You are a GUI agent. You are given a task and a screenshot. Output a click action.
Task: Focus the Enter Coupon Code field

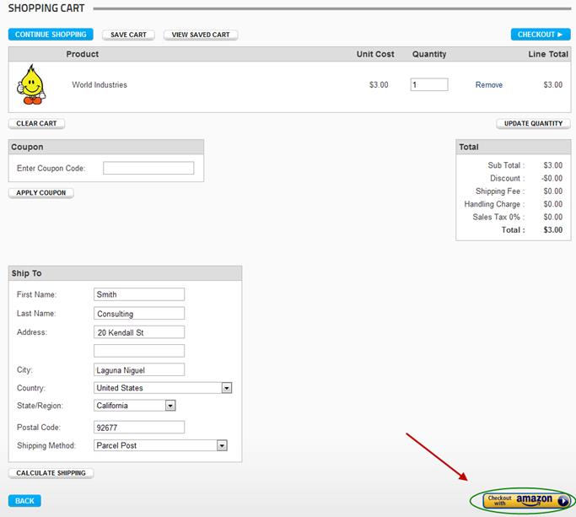pos(148,169)
